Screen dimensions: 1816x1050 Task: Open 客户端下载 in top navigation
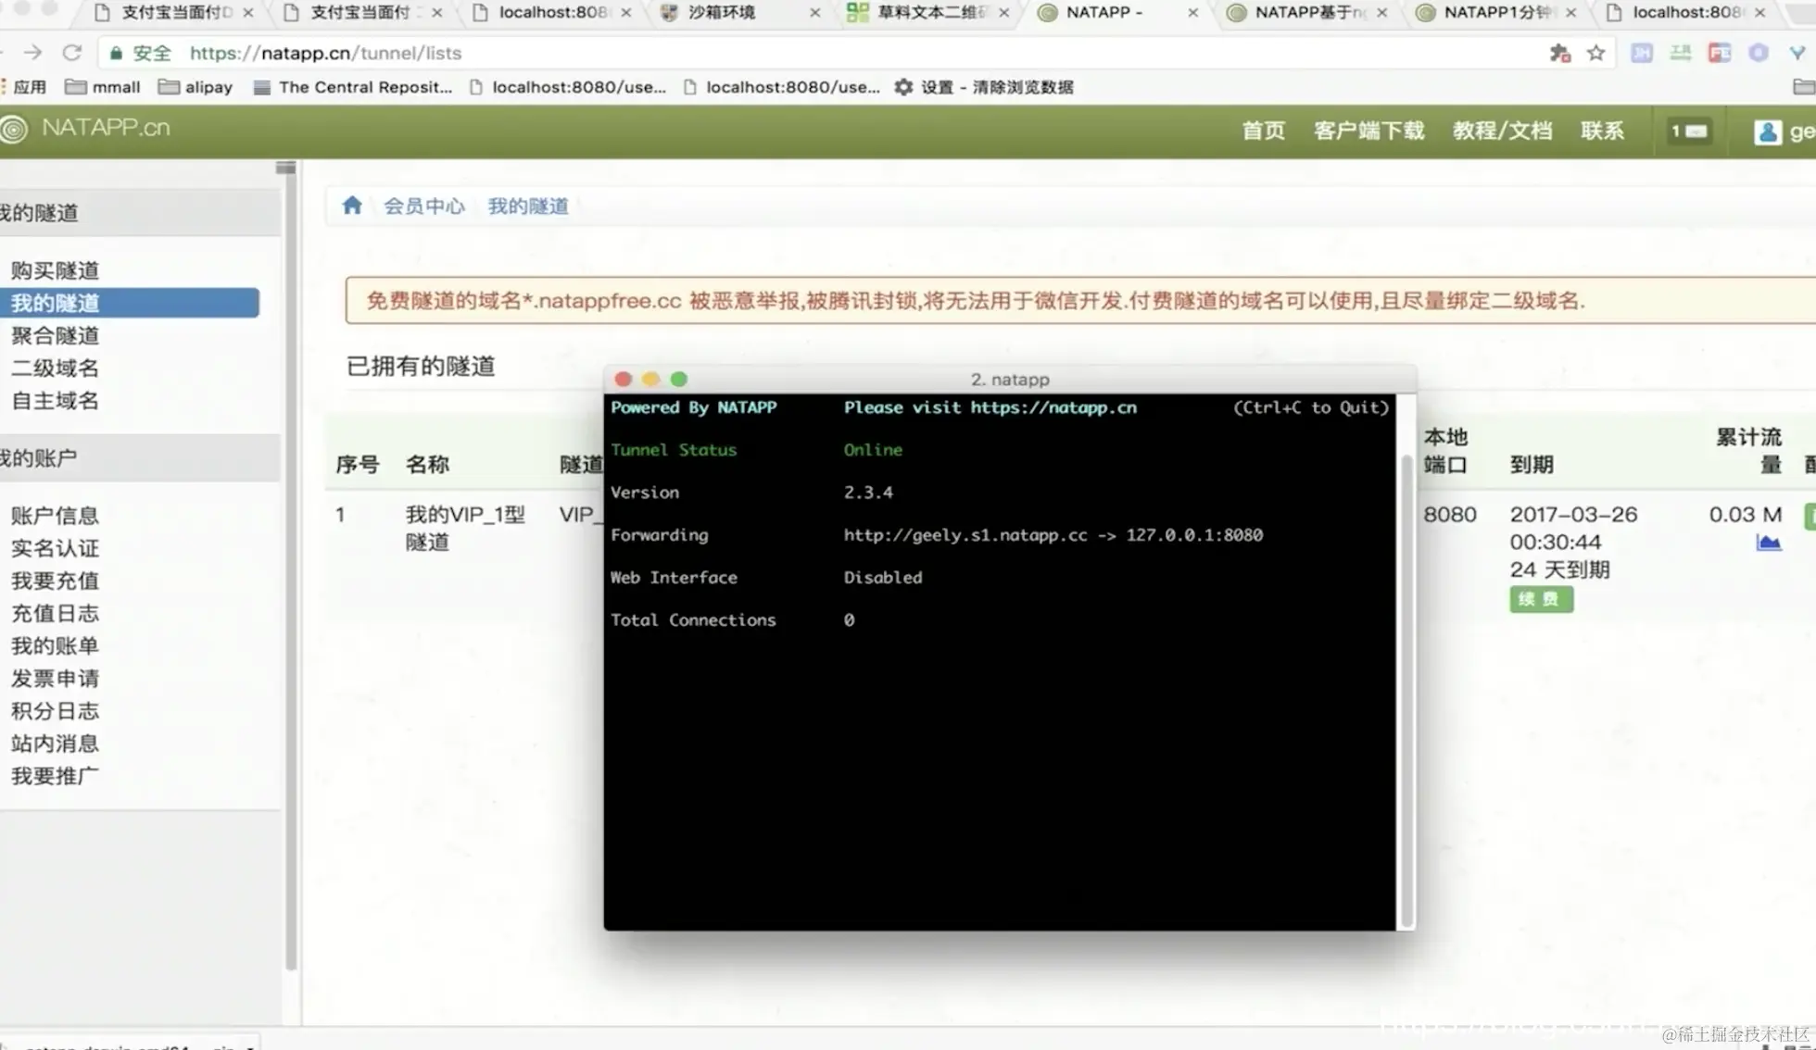click(1368, 131)
